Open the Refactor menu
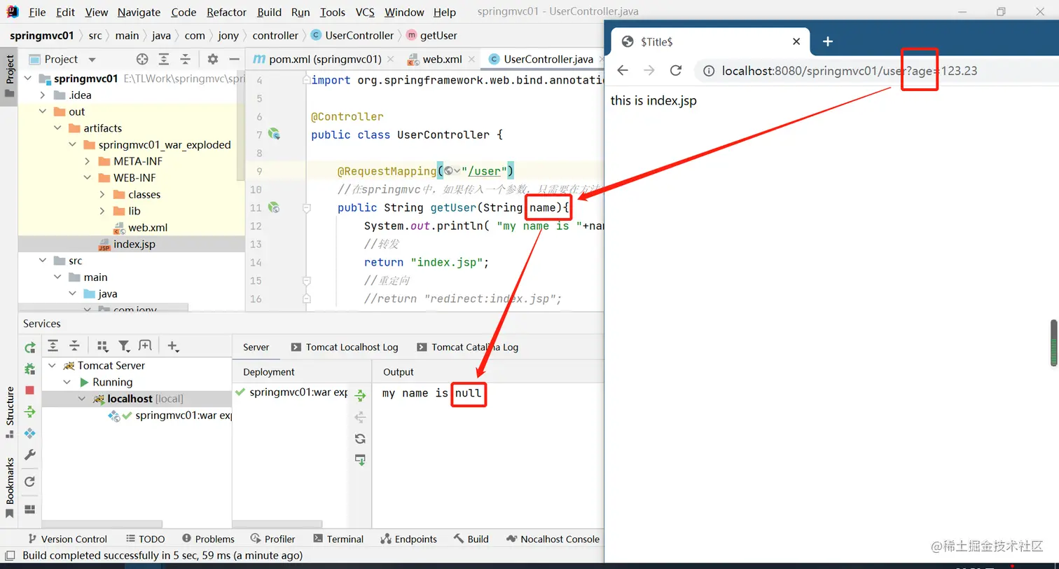1059x569 pixels. click(227, 13)
